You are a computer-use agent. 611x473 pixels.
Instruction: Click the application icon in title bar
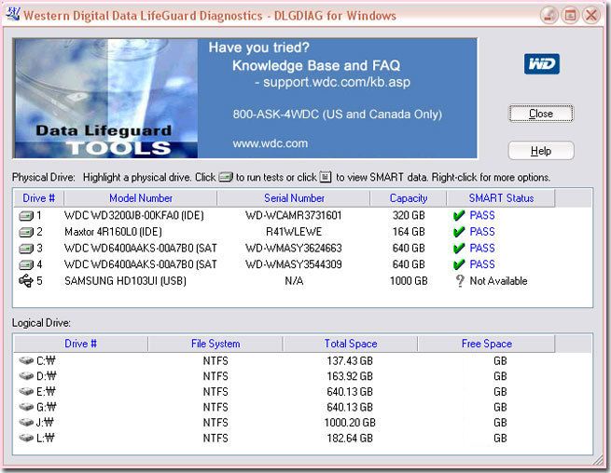12,15
